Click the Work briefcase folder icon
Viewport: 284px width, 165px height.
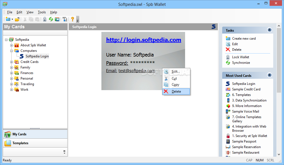[17, 90]
